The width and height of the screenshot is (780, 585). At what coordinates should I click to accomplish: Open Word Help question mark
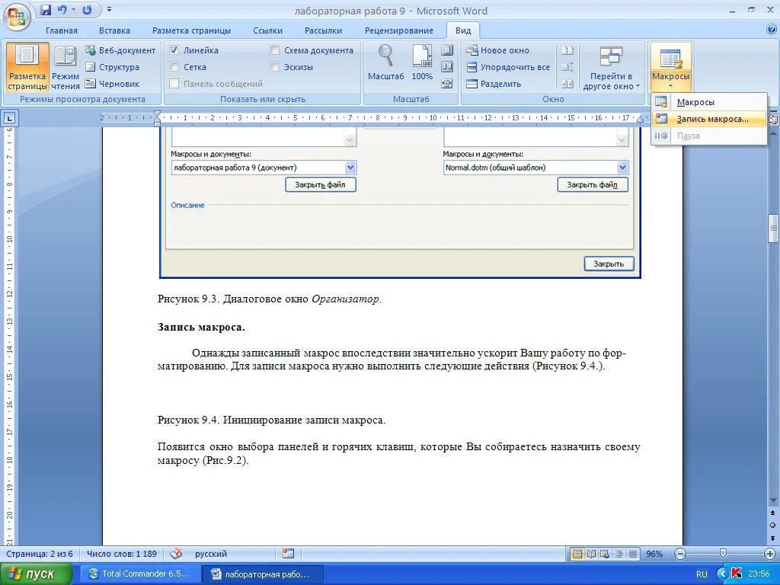point(771,30)
